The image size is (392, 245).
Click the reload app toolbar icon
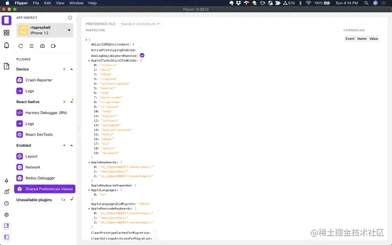point(21,46)
